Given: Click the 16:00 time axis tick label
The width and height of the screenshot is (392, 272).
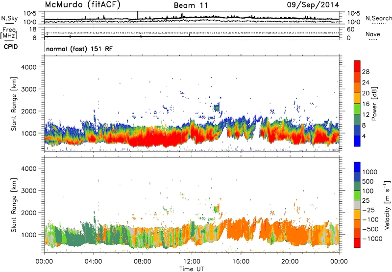Looking at the screenshot, I should pos(241,262).
